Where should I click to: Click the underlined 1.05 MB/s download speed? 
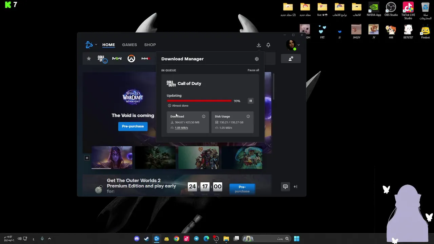[x=181, y=128]
